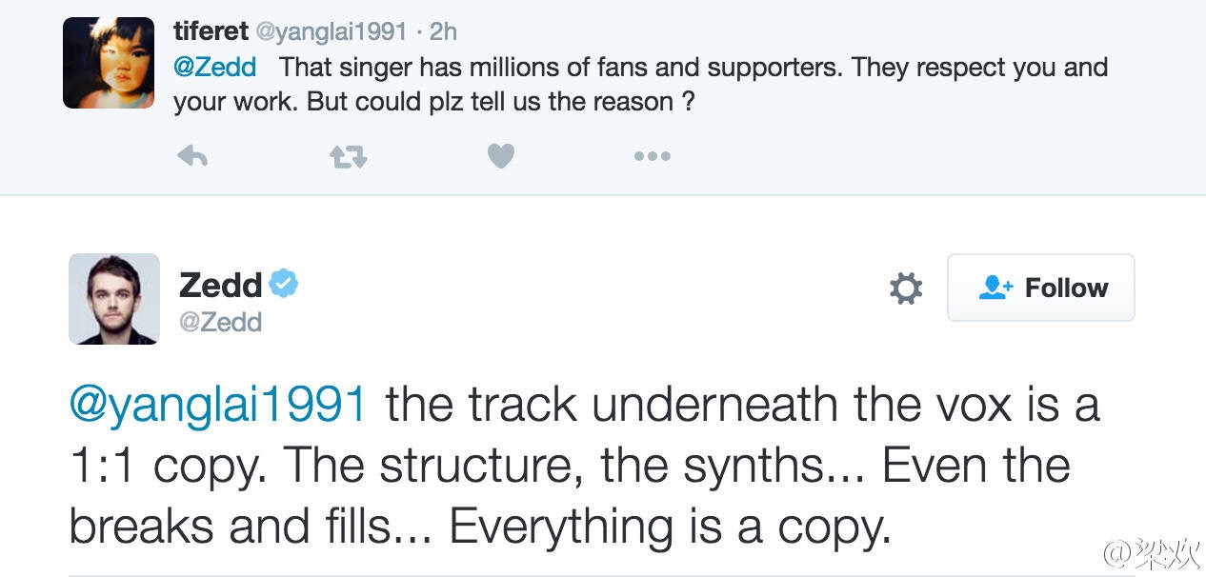Open tiferet's profile picture
The width and height of the screenshot is (1206, 577).
coord(109,63)
